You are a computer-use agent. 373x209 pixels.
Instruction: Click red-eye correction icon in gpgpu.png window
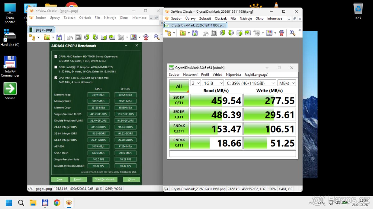[x=146, y=37]
